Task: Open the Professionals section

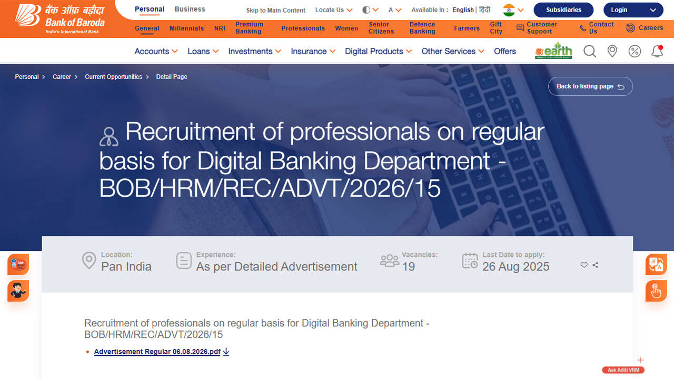Action: [303, 28]
